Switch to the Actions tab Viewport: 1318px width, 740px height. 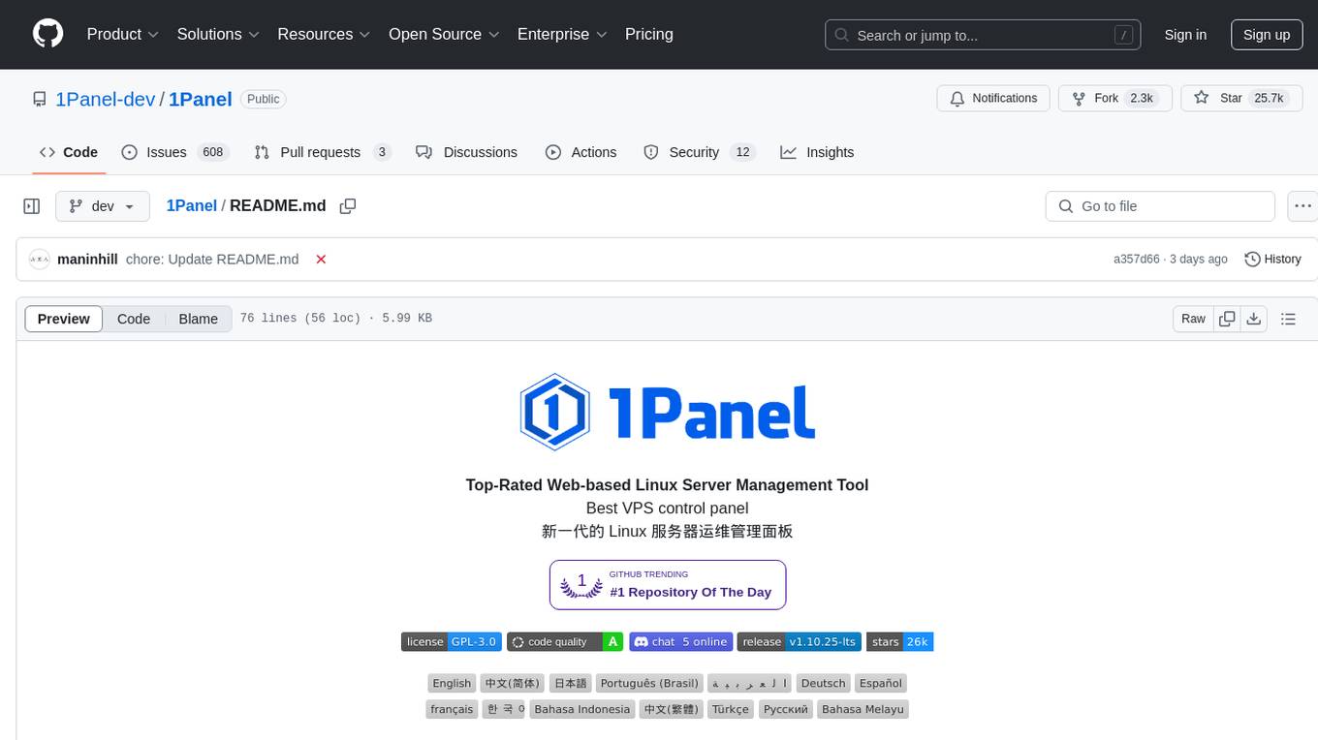[581, 152]
